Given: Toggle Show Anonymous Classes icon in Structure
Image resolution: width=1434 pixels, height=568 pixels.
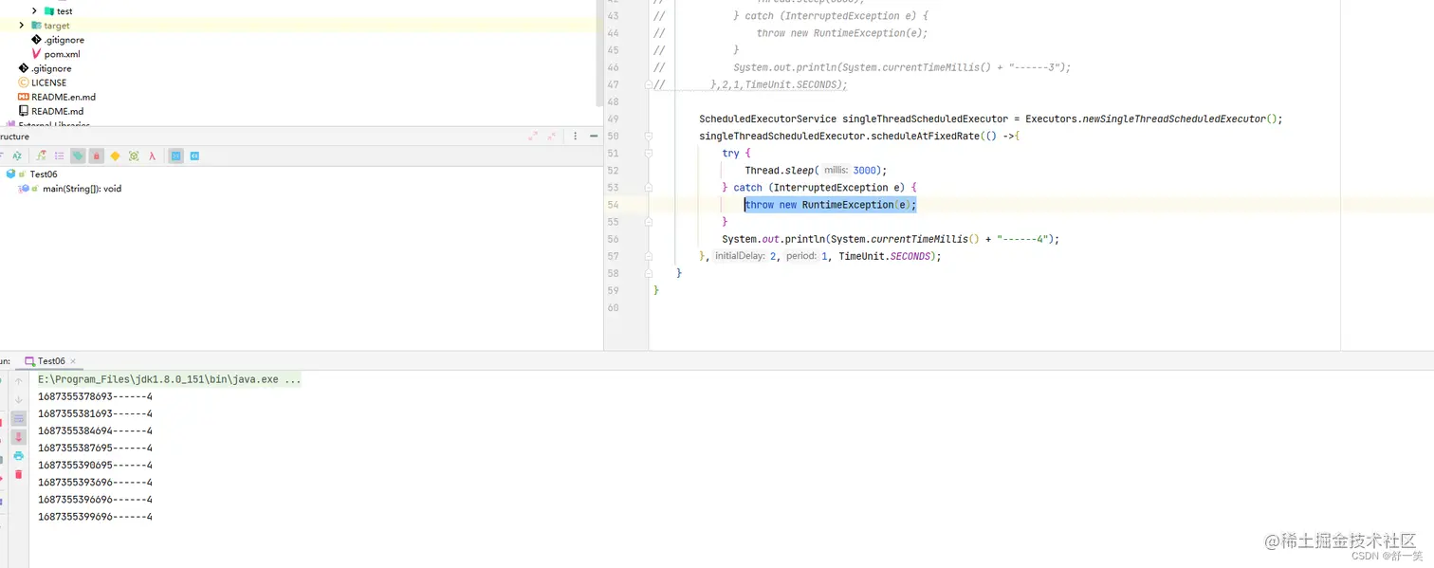Looking at the screenshot, I should pyautogui.click(x=134, y=156).
